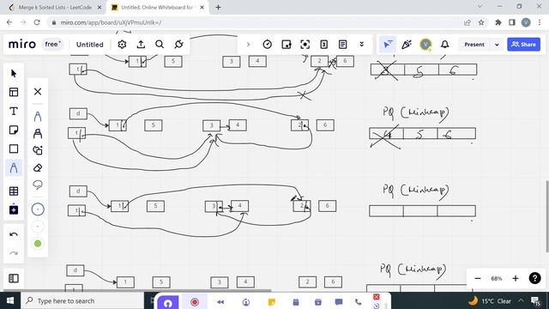Open a new browser tab

coord(218,8)
